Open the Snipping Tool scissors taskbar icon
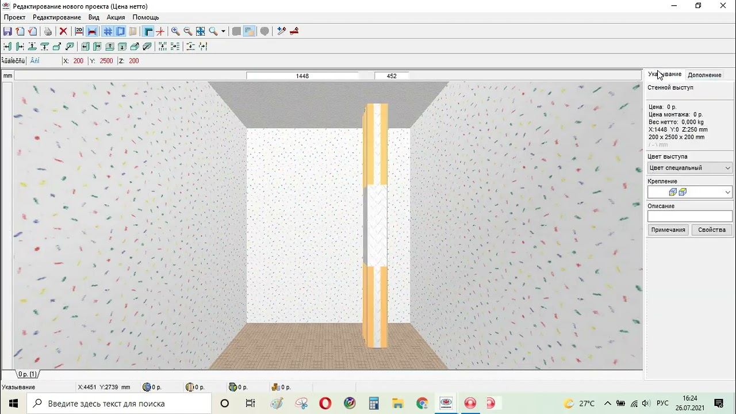The height and width of the screenshot is (414, 736). tap(301, 403)
